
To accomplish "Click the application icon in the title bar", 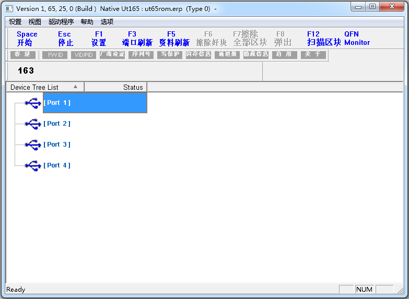I will [x=9, y=8].
